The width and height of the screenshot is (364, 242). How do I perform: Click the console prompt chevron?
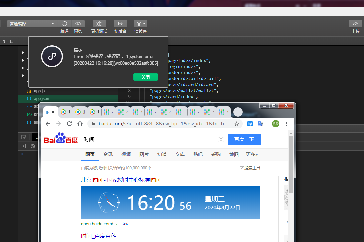pos(22,154)
